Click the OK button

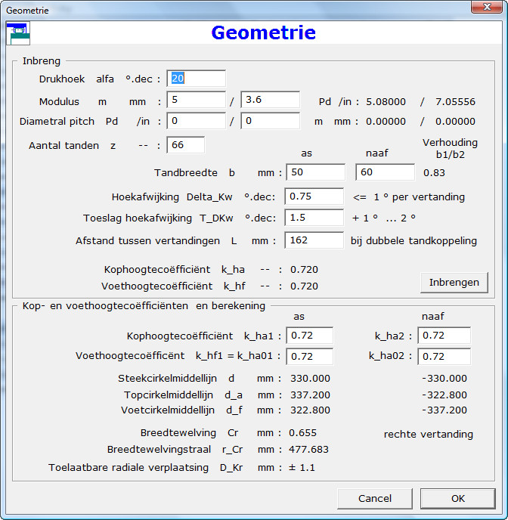pyautogui.click(x=458, y=498)
